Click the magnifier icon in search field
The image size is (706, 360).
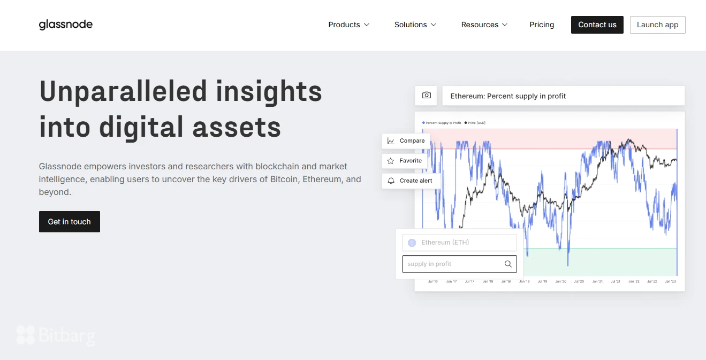tap(508, 264)
